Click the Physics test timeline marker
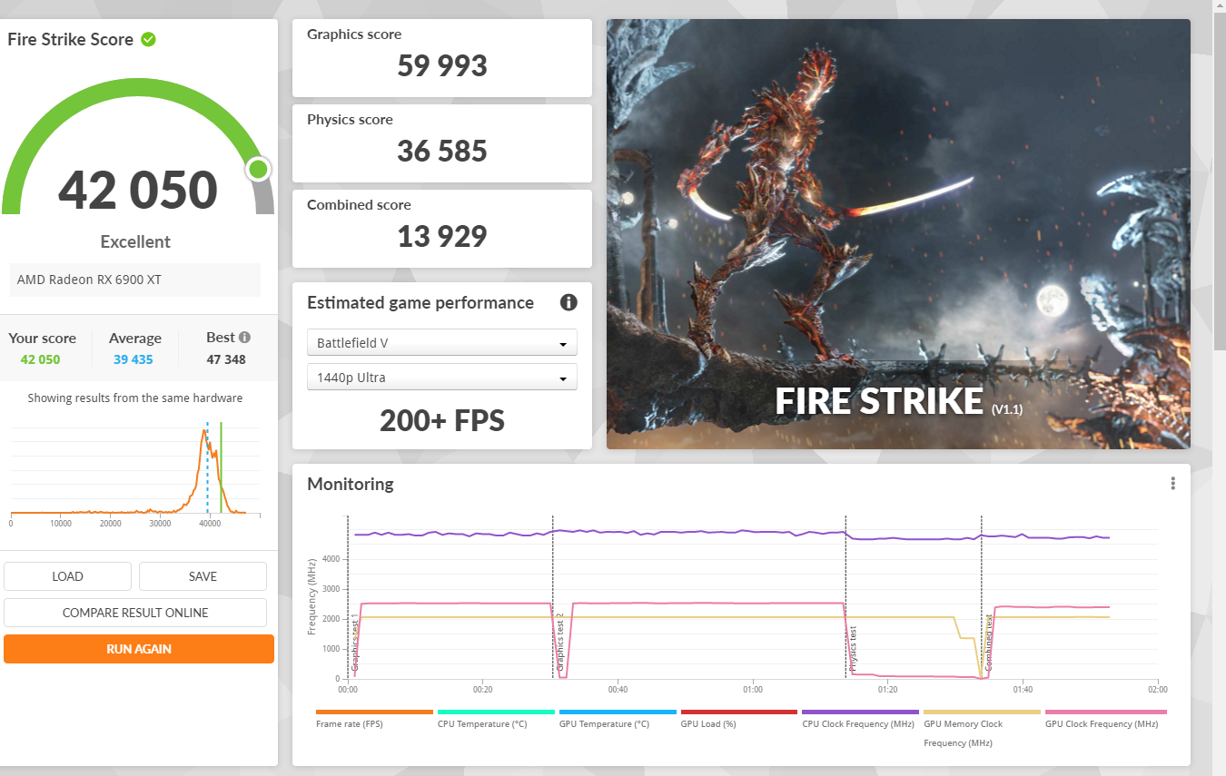The height and width of the screenshot is (776, 1226). pos(853,649)
